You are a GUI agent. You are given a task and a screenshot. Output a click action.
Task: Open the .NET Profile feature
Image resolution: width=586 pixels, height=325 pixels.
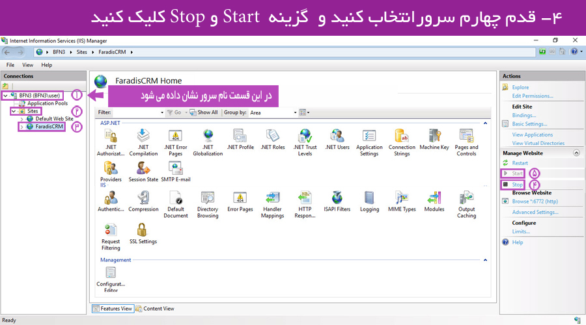[240, 140]
